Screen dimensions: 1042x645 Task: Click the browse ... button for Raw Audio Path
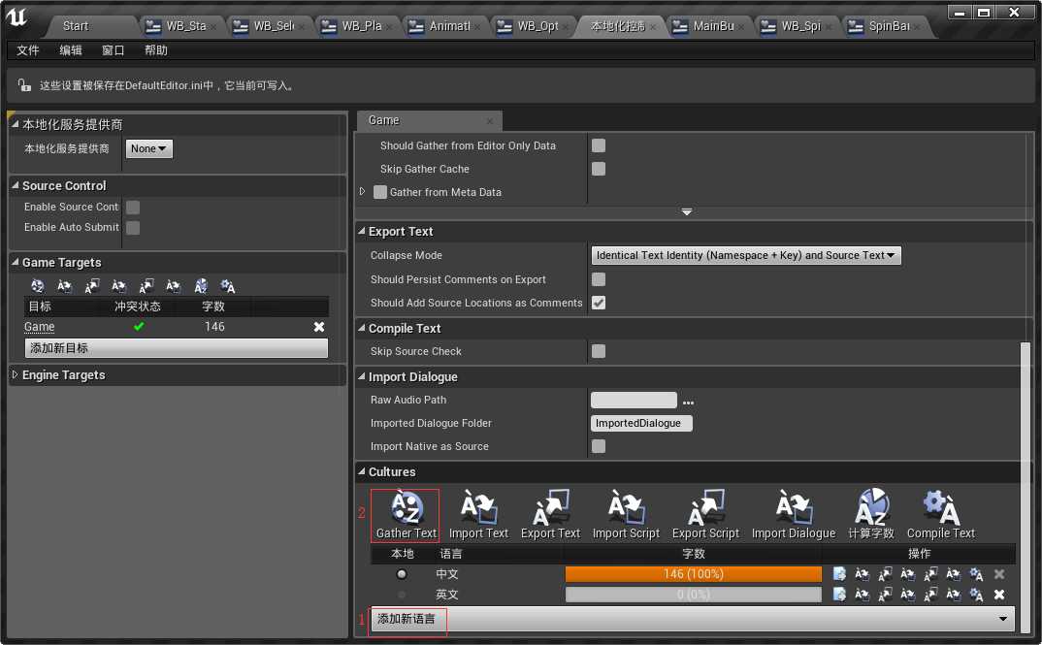(x=689, y=402)
